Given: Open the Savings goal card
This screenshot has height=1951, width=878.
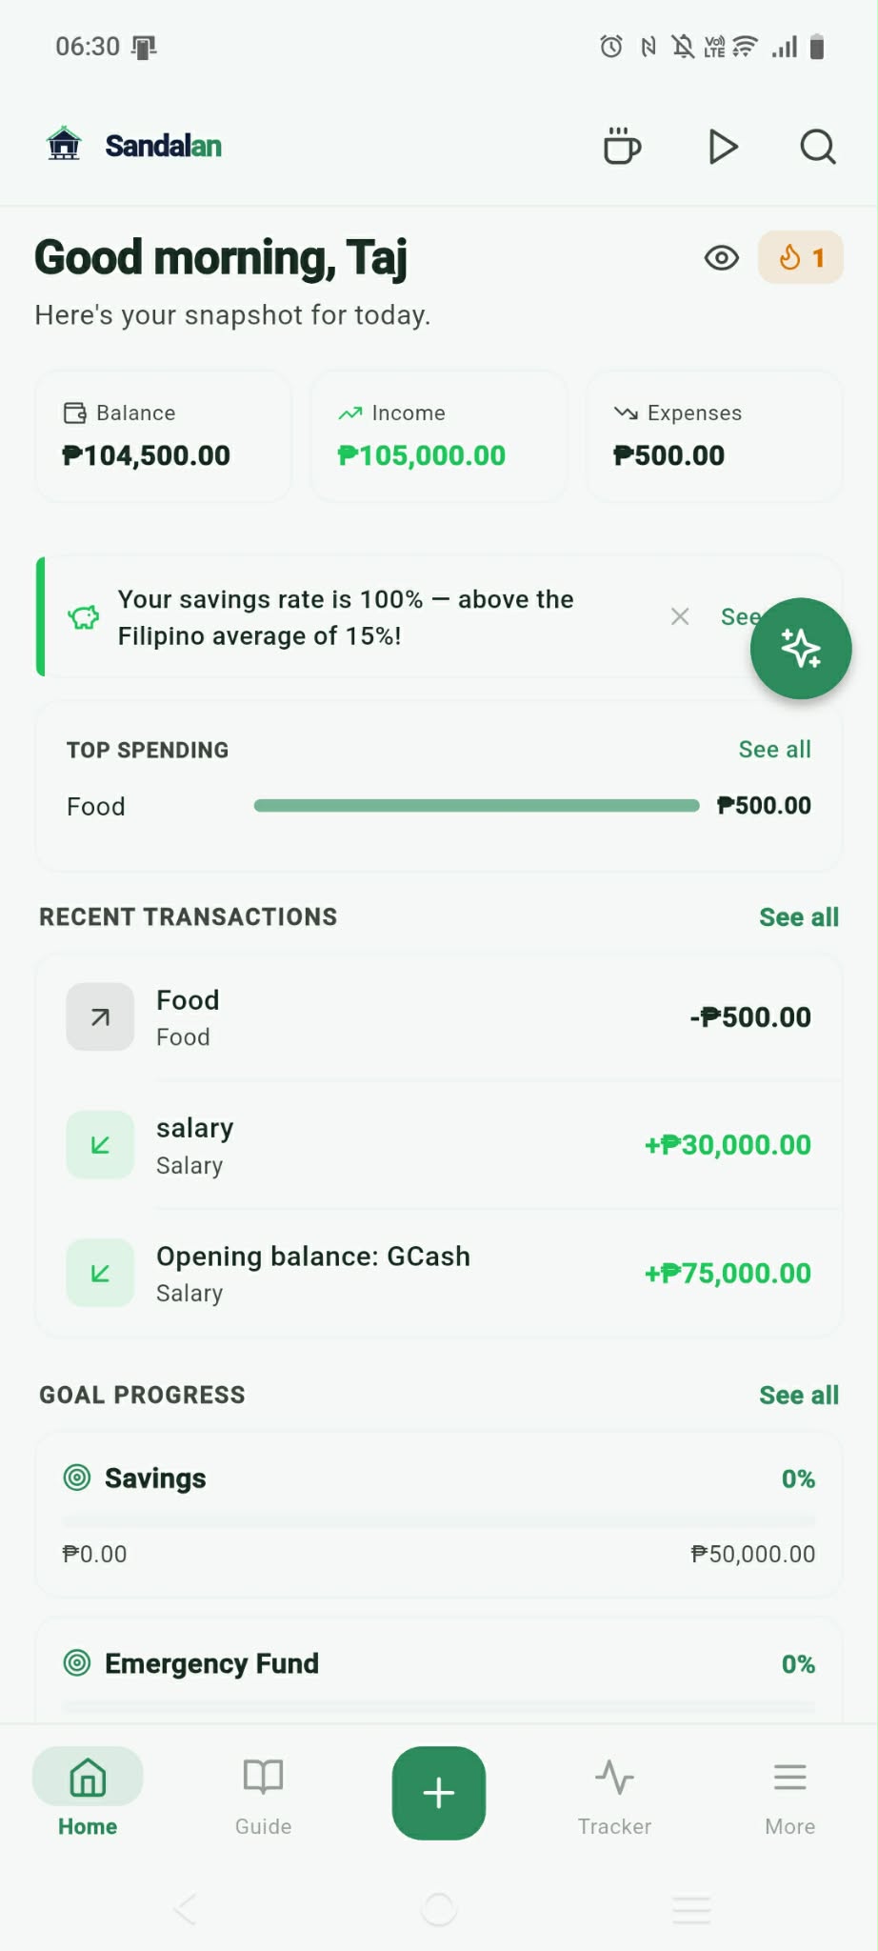Looking at the screenshot, I should (x=438, y=1515).
